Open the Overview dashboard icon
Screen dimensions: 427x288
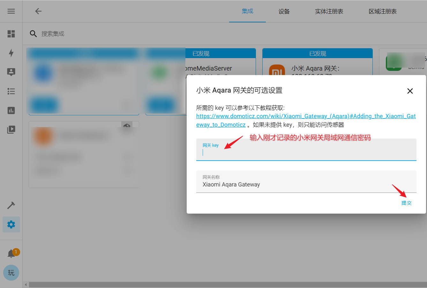tap(11, 34)
